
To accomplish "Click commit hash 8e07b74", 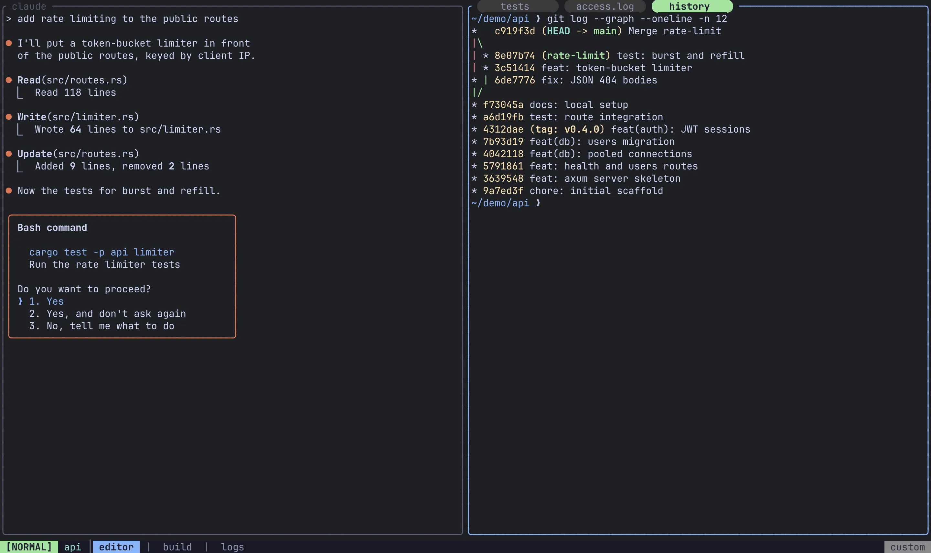I will point(515,55).
